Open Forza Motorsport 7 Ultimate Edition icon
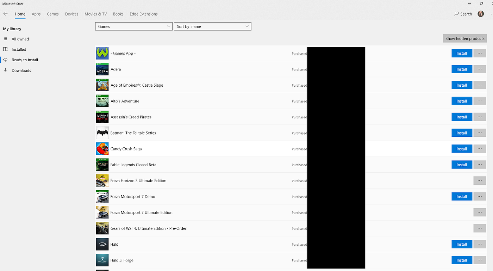Viewport: 493px width, 271px height. click(102, 213)
